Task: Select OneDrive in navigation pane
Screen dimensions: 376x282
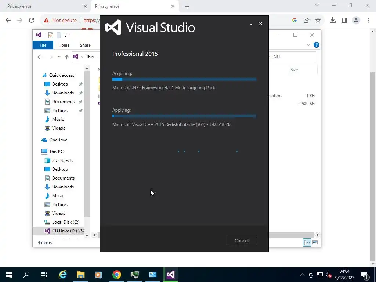Action: pos(58,140)
